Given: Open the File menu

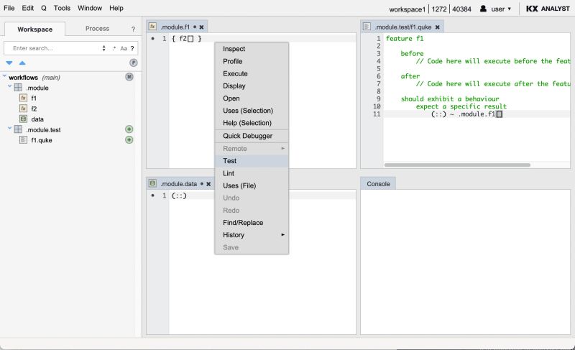Looking at the screenshot, I should [x=9, y=8].
